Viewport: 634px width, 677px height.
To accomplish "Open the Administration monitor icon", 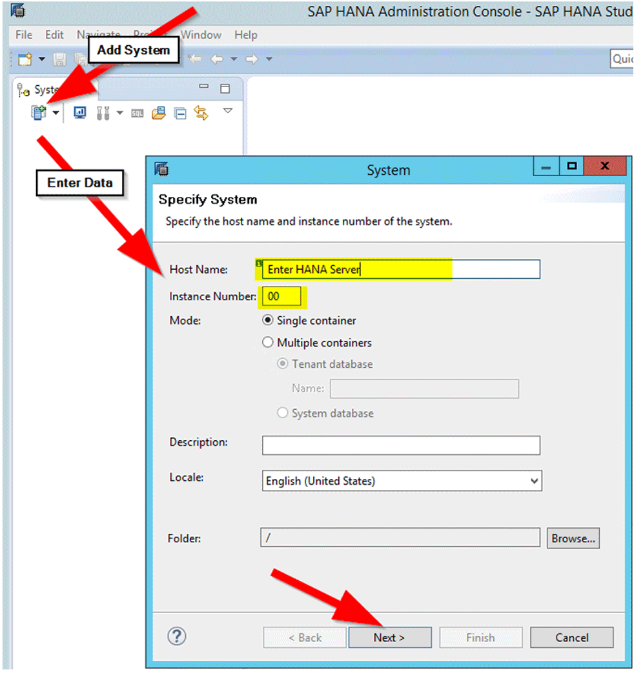I will 80,113.
